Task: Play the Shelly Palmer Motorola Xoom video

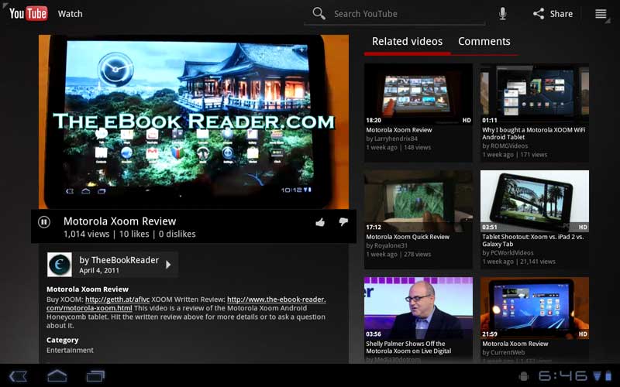Action: 418,307
